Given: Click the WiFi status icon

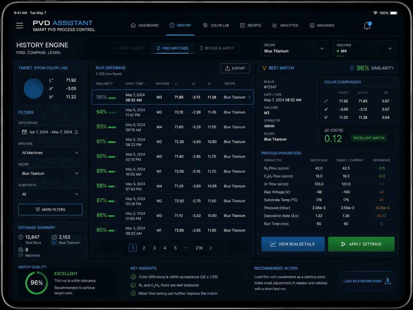Looking at the screenshot, I should pyautogui.click(x=375, y=13).
